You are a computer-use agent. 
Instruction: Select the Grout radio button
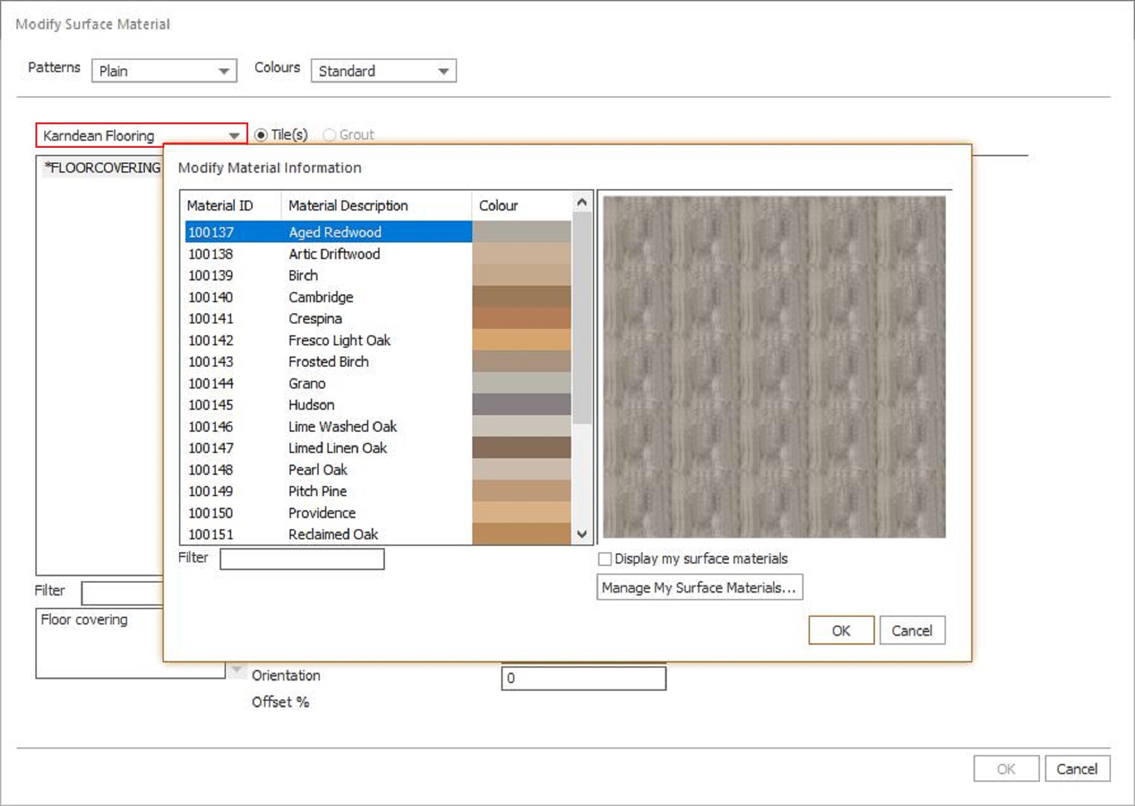click(329, 135)
